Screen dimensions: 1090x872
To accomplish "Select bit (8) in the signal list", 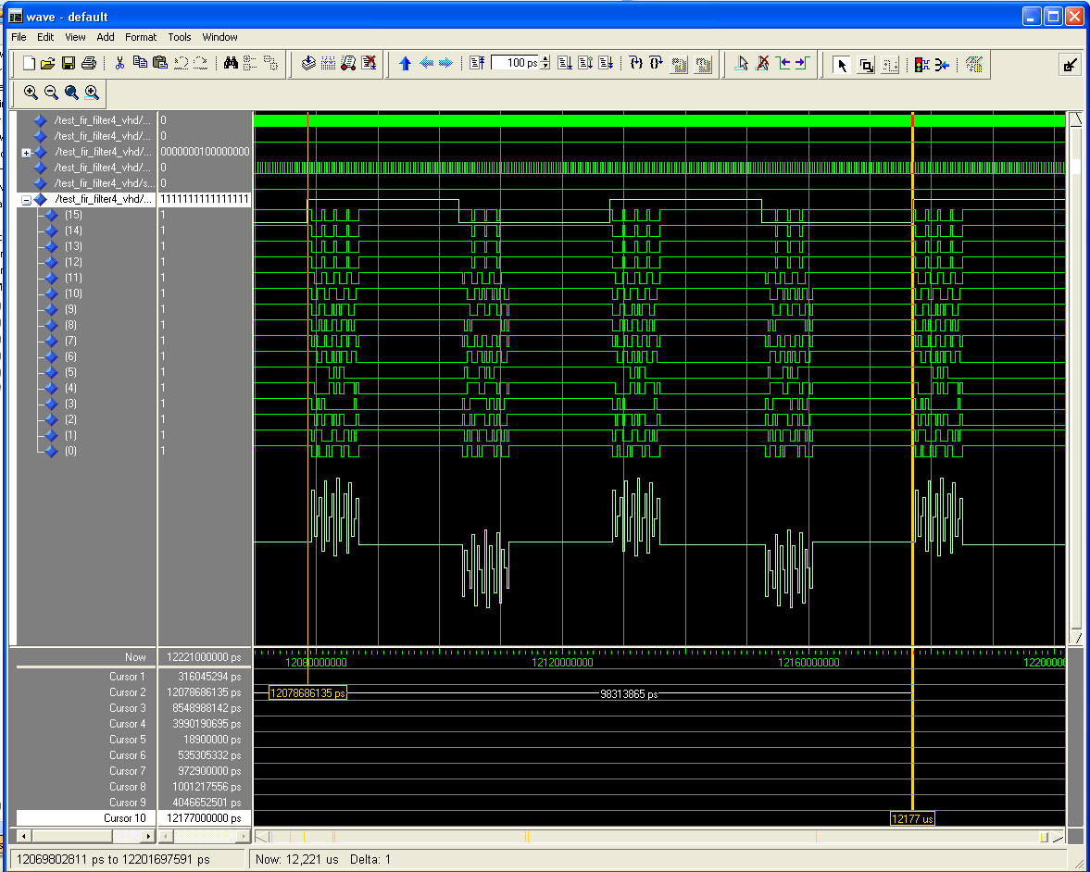I will 71,325.
